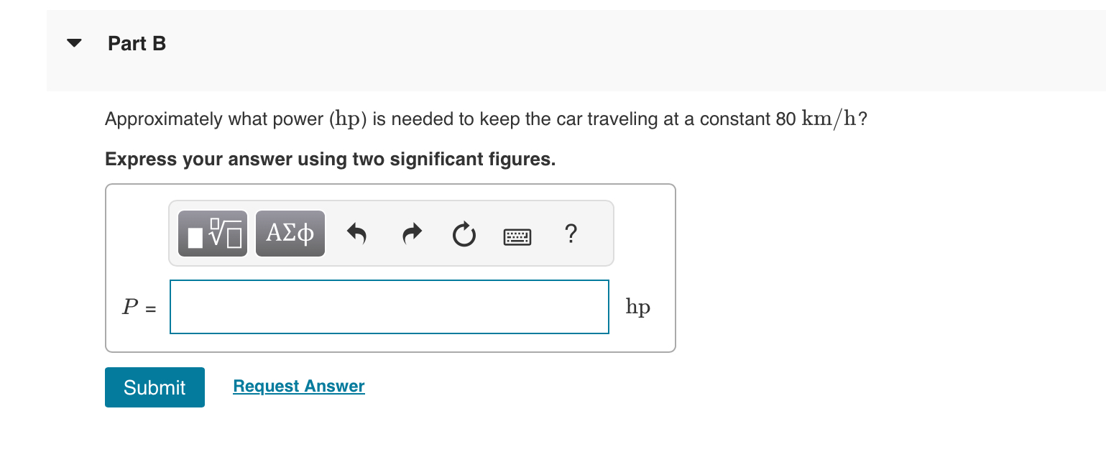Screen dimensions: 1106x470
Task: Open the math templates palette
Action: click(213, 234)
